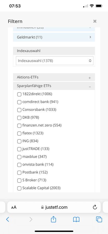Viewport: 108px width, 234px height.
Task: Tap Safari's back arrow icon
Action: [8, 219]
